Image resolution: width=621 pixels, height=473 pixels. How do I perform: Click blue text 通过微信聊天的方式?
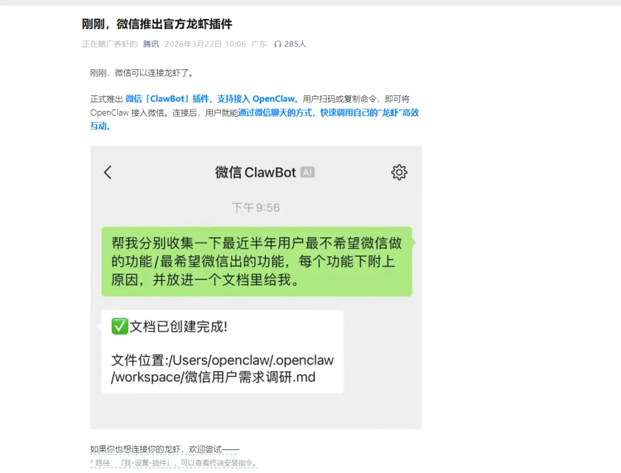point(275,113)
